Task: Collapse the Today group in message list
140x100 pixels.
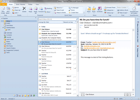Action: 40,27
